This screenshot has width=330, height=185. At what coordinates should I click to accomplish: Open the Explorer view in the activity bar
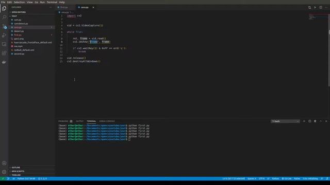click(4, 8)
